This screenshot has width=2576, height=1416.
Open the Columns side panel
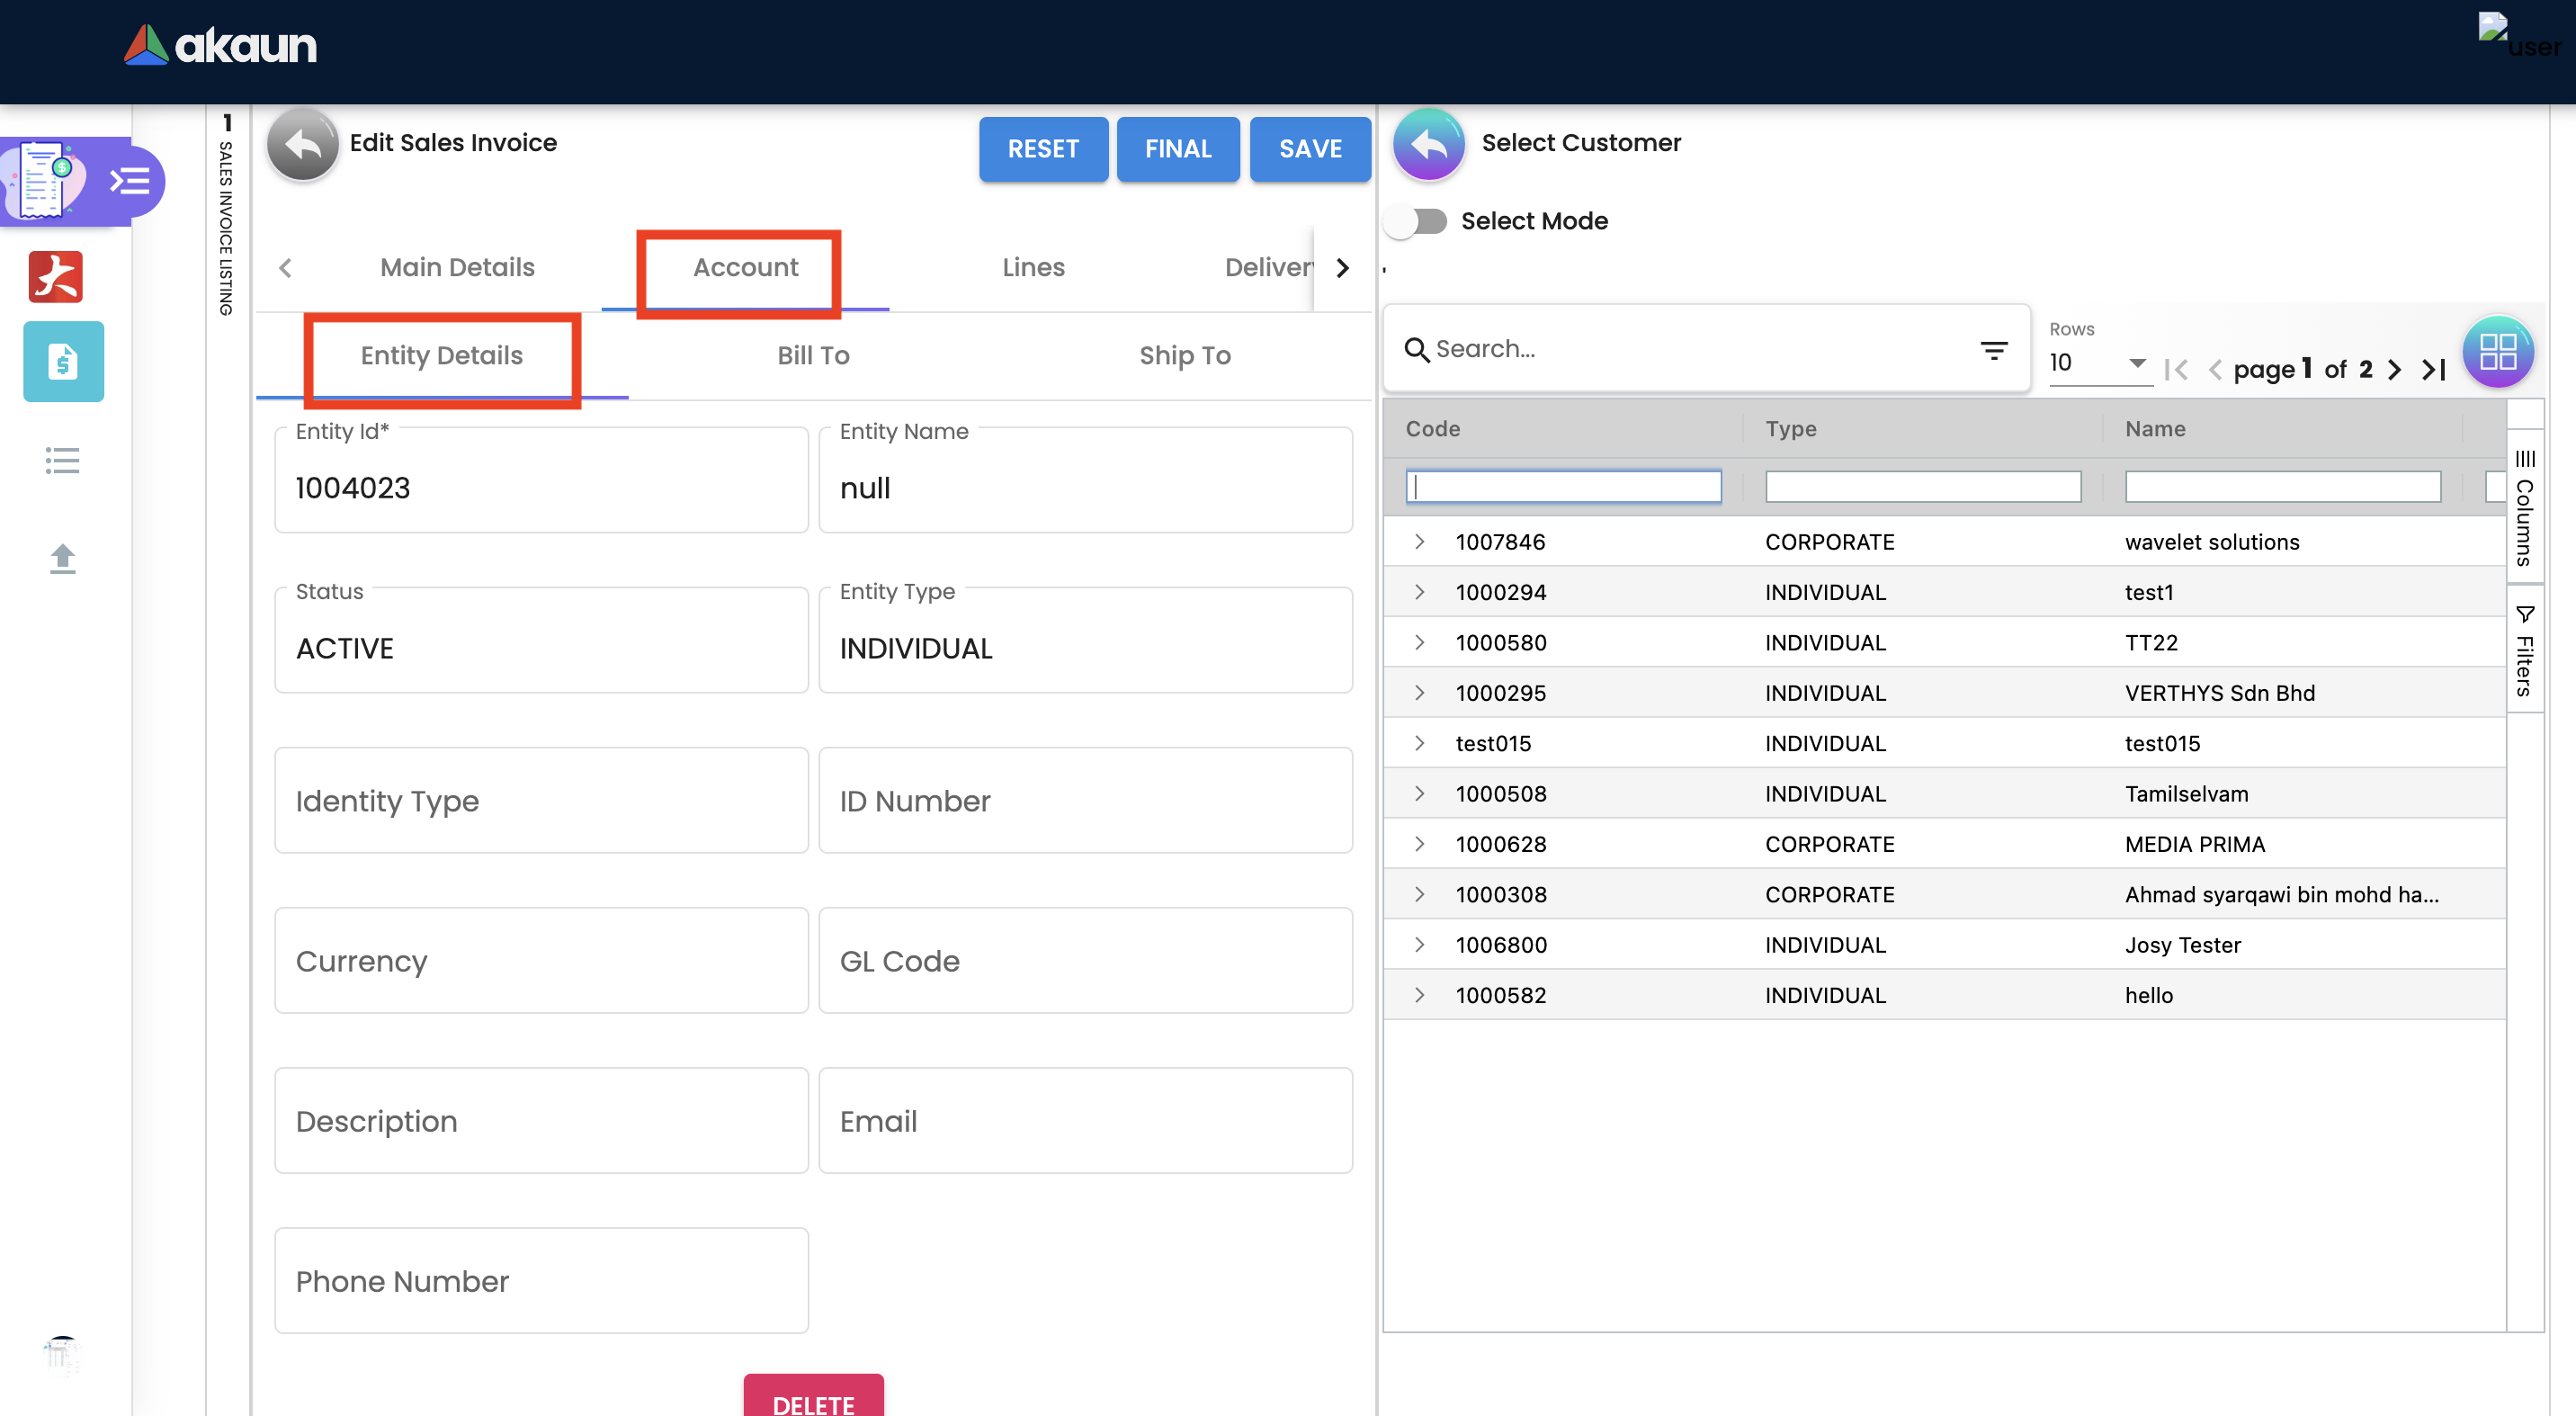pos(2524,510)
